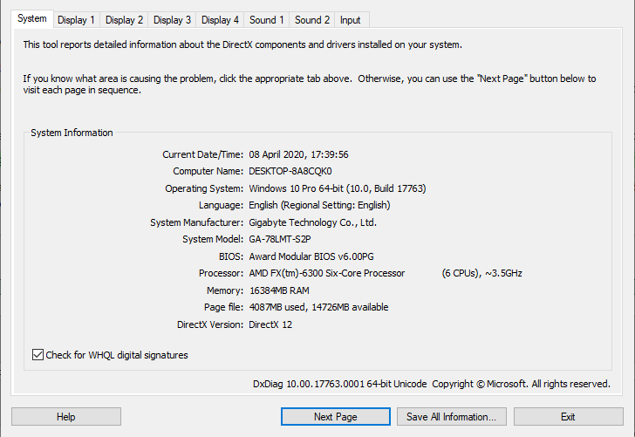Exit the DirectX Diagnostic Tool
635x437 pixels.
pyautogui.click(x=568, y=417)
